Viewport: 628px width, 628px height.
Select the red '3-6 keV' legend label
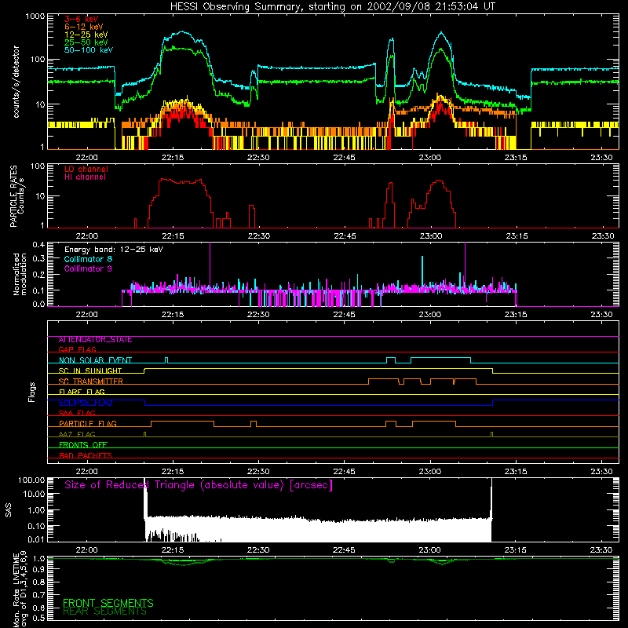pos(81,19)
